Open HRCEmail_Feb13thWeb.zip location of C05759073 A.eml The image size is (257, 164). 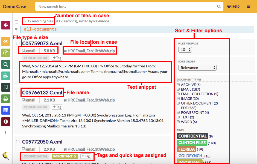[x=89, y=51]
